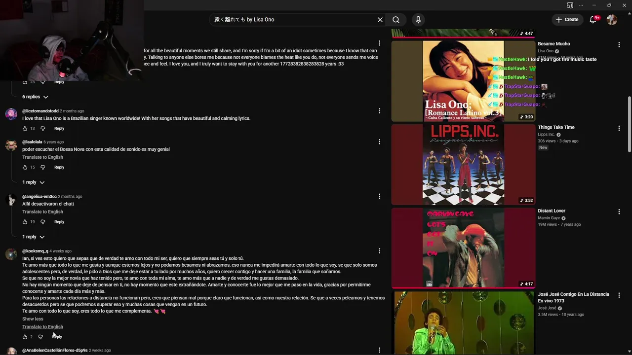
Task: Open the Distant Lover video title
Action: click(552, 211)
